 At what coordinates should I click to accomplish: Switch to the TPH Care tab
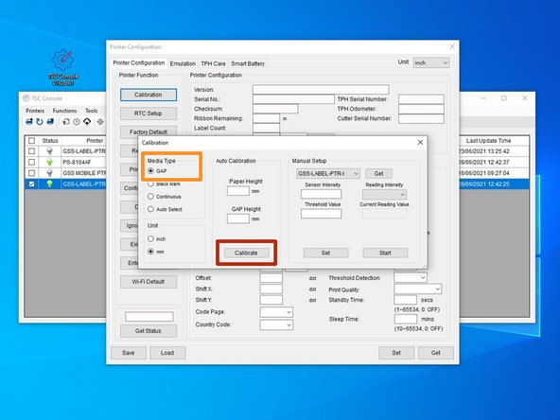coord(213,63)
